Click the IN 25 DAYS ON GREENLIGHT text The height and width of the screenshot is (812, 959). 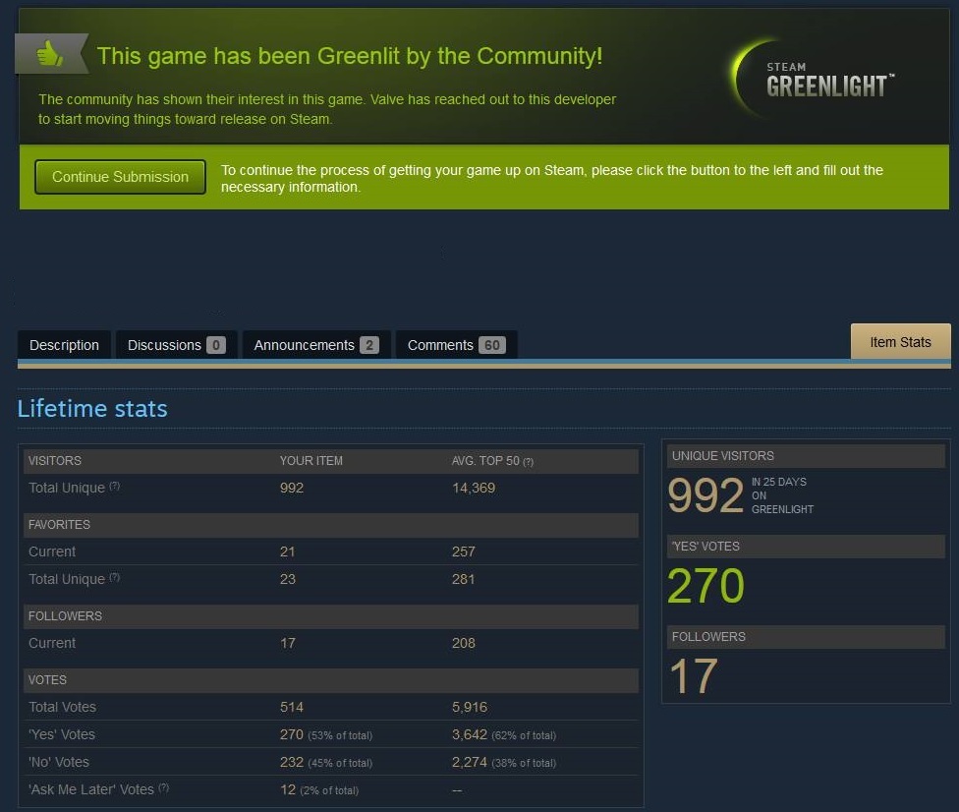[x=783, y=495]
